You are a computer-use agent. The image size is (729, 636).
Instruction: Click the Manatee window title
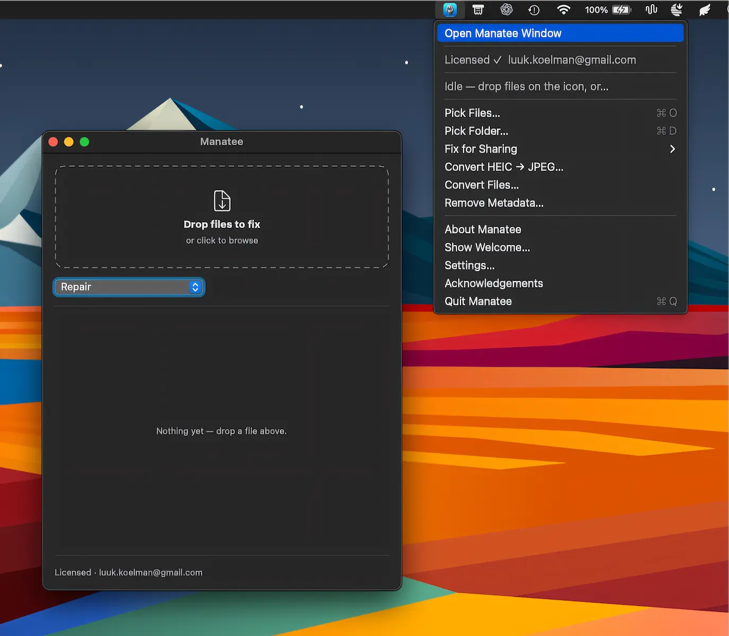click(x=222, y=142)
